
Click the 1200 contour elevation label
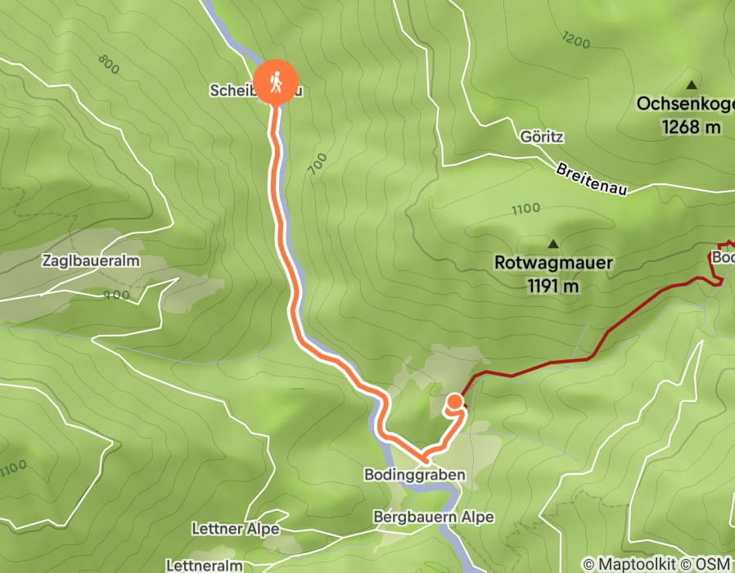575,40
